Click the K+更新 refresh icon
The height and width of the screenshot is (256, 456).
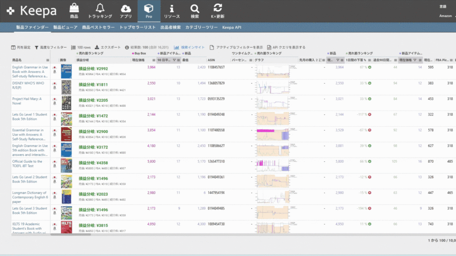(x=218, y=11)
